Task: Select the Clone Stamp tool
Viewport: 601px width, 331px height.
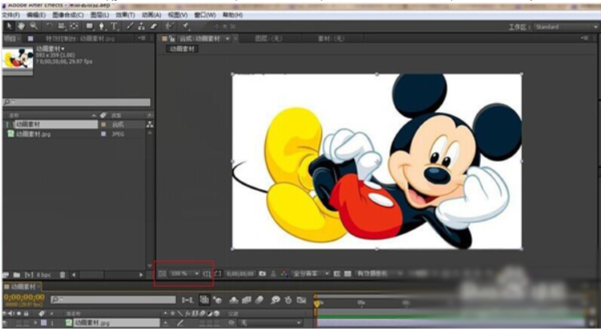Action: (x=142, y=26)
